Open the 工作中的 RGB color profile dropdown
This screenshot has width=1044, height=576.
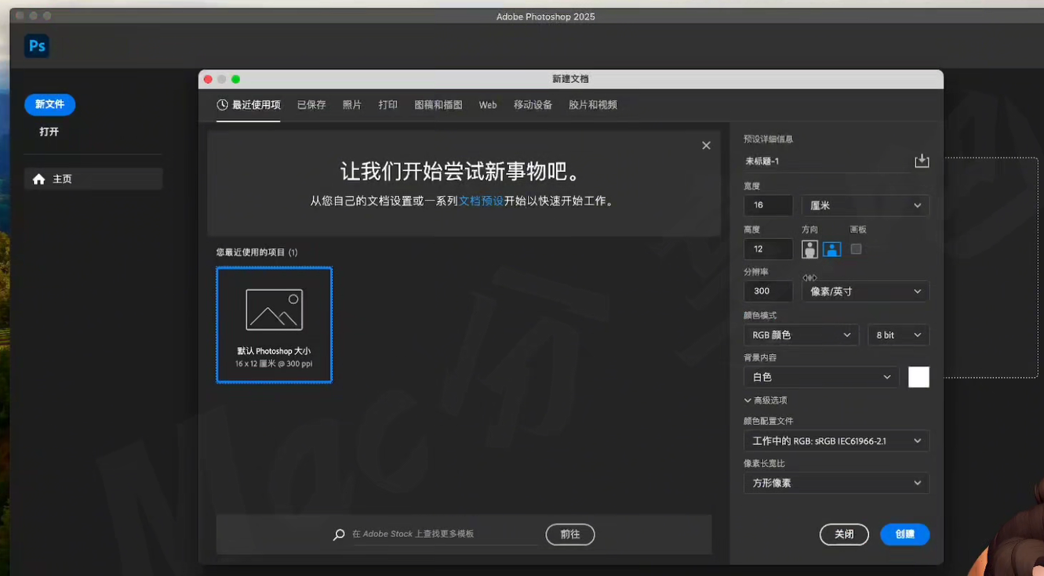coord(836,441)
